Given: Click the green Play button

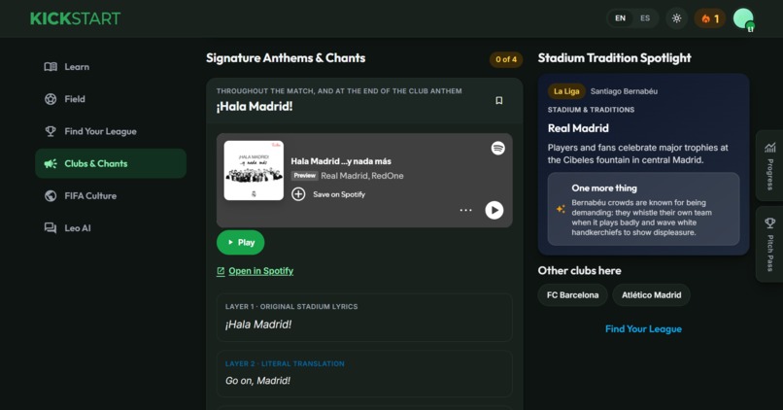Looking at the screenshot, I should [240, 242].
